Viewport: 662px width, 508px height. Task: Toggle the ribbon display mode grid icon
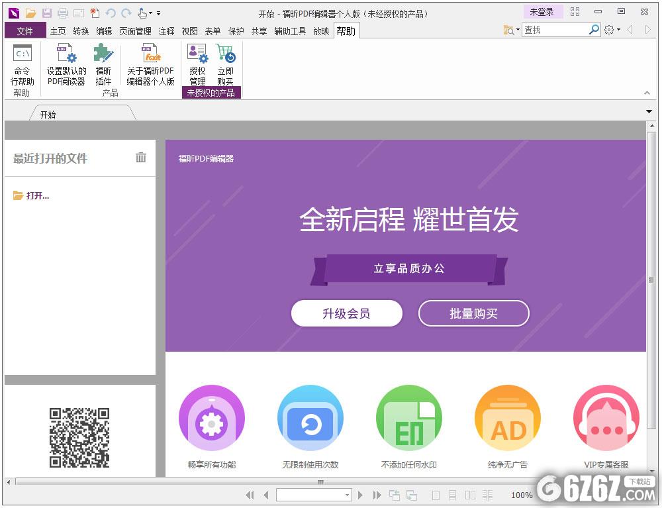[575, 12]
